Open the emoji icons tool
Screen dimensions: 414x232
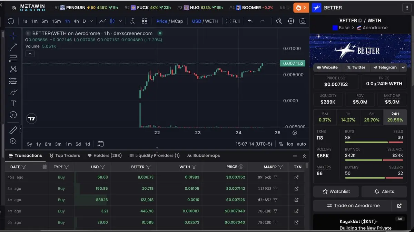click(13, 115)
